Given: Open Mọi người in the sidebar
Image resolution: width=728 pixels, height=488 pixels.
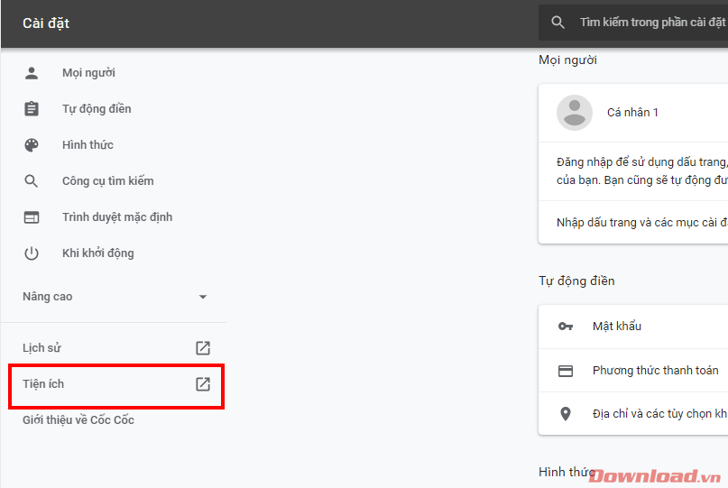Looking at the screenshot, I should tap(88, 73).
